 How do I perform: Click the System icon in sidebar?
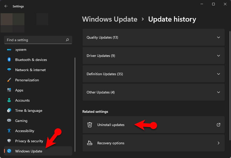coord(9,50)
